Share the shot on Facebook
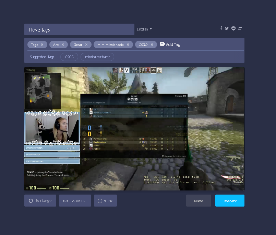 [x=221, y=28]
